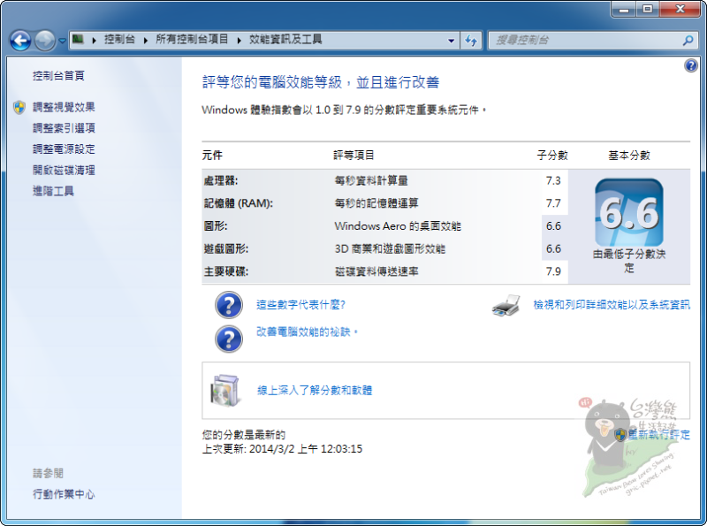This screenshot has height=526, width=707.
Task: Click 3D 商業和遊戲圖形效能 text
Action: coord(390,249)
